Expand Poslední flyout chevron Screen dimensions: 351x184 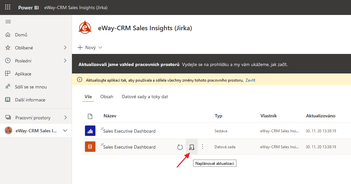65,60
